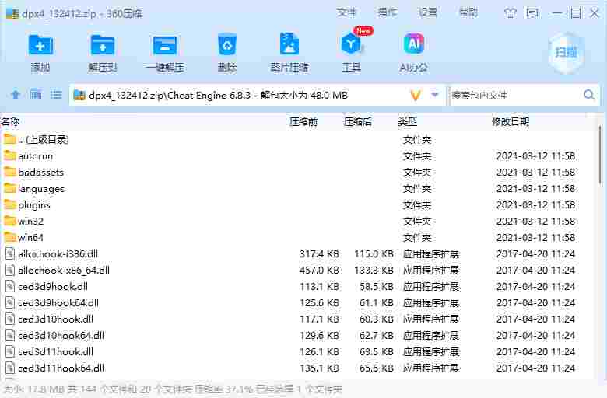Open the 图片压缩 image compression tool

(x=289, y=44)
